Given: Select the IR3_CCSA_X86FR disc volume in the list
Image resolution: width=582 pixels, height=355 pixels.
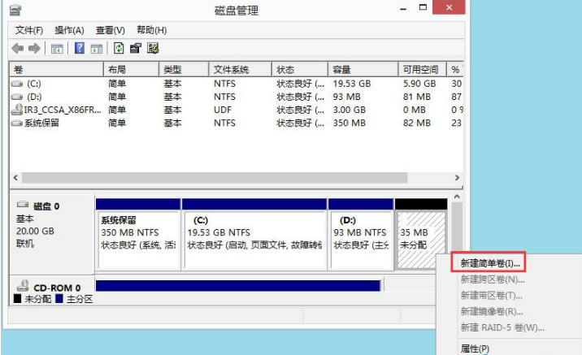Looking at the screenshot, I should 57,110.
